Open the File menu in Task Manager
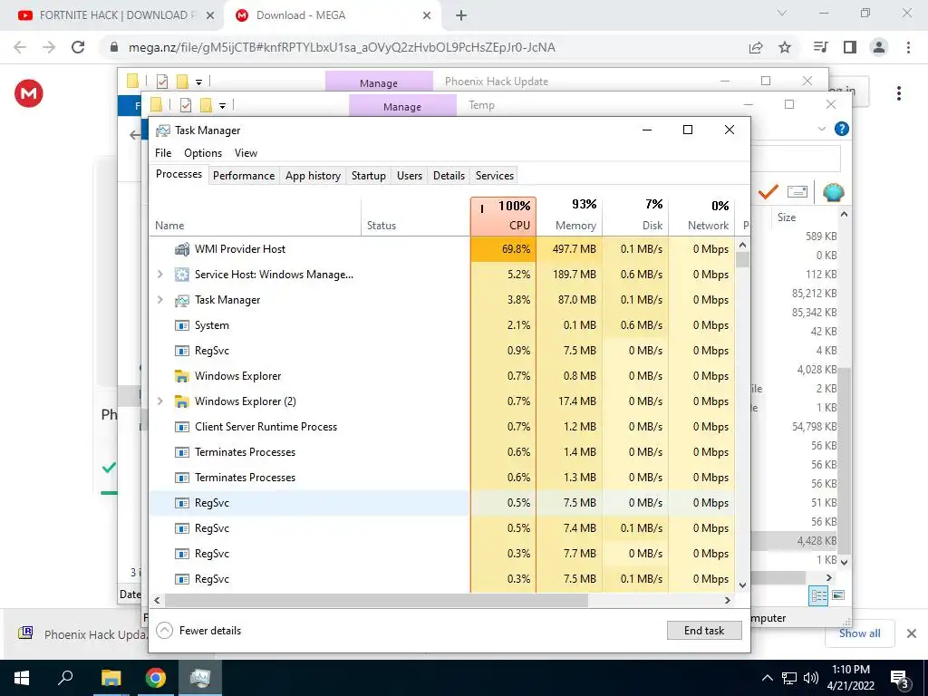The height and width of the screenshot is (696, 928). click(x=163, y=152)
